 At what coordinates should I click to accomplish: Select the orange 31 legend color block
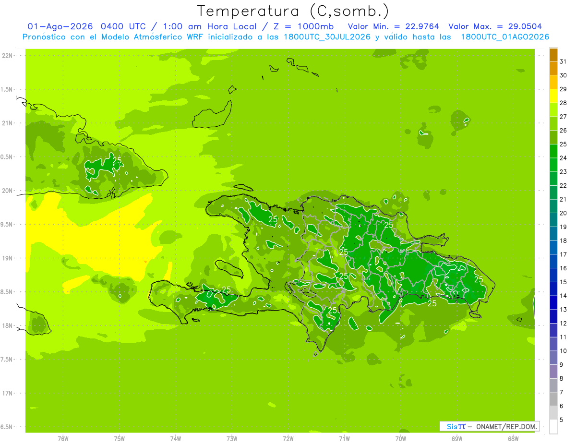pyautogui.click(x=553, y=55)
